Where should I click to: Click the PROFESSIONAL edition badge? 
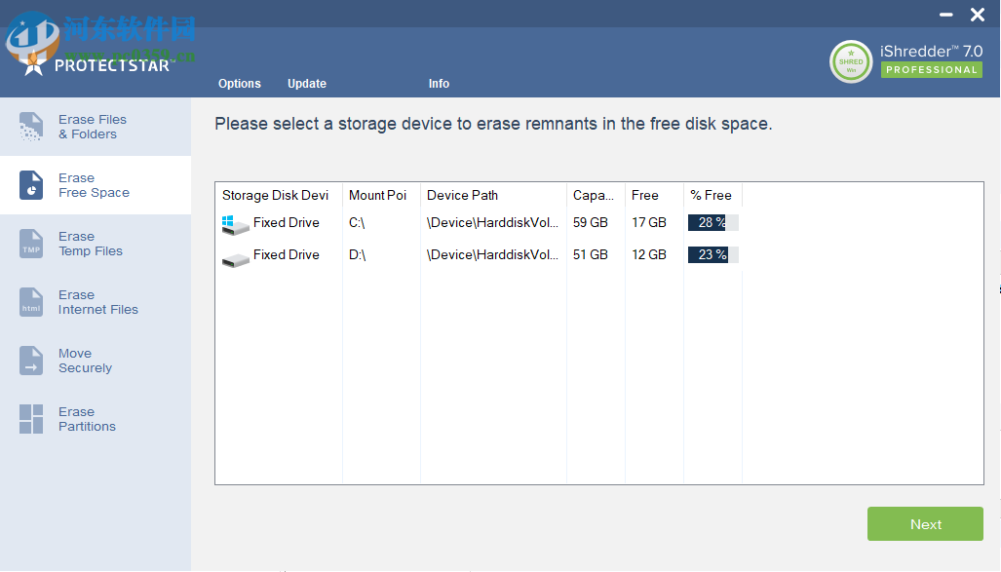click(x=932, y=70)
